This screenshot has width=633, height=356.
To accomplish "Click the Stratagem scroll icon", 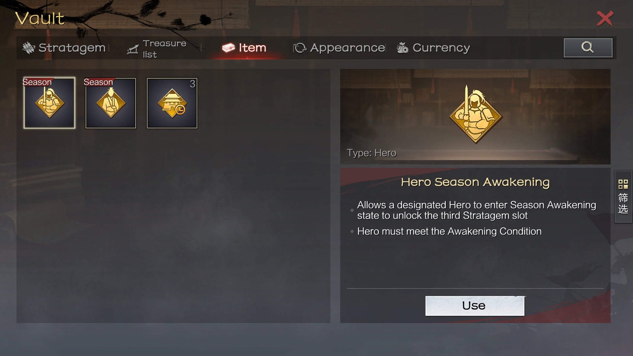I will 28,48.
